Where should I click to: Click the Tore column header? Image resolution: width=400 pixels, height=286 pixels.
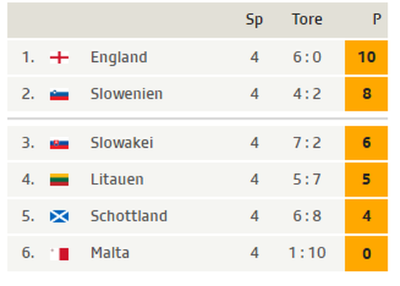307,19
